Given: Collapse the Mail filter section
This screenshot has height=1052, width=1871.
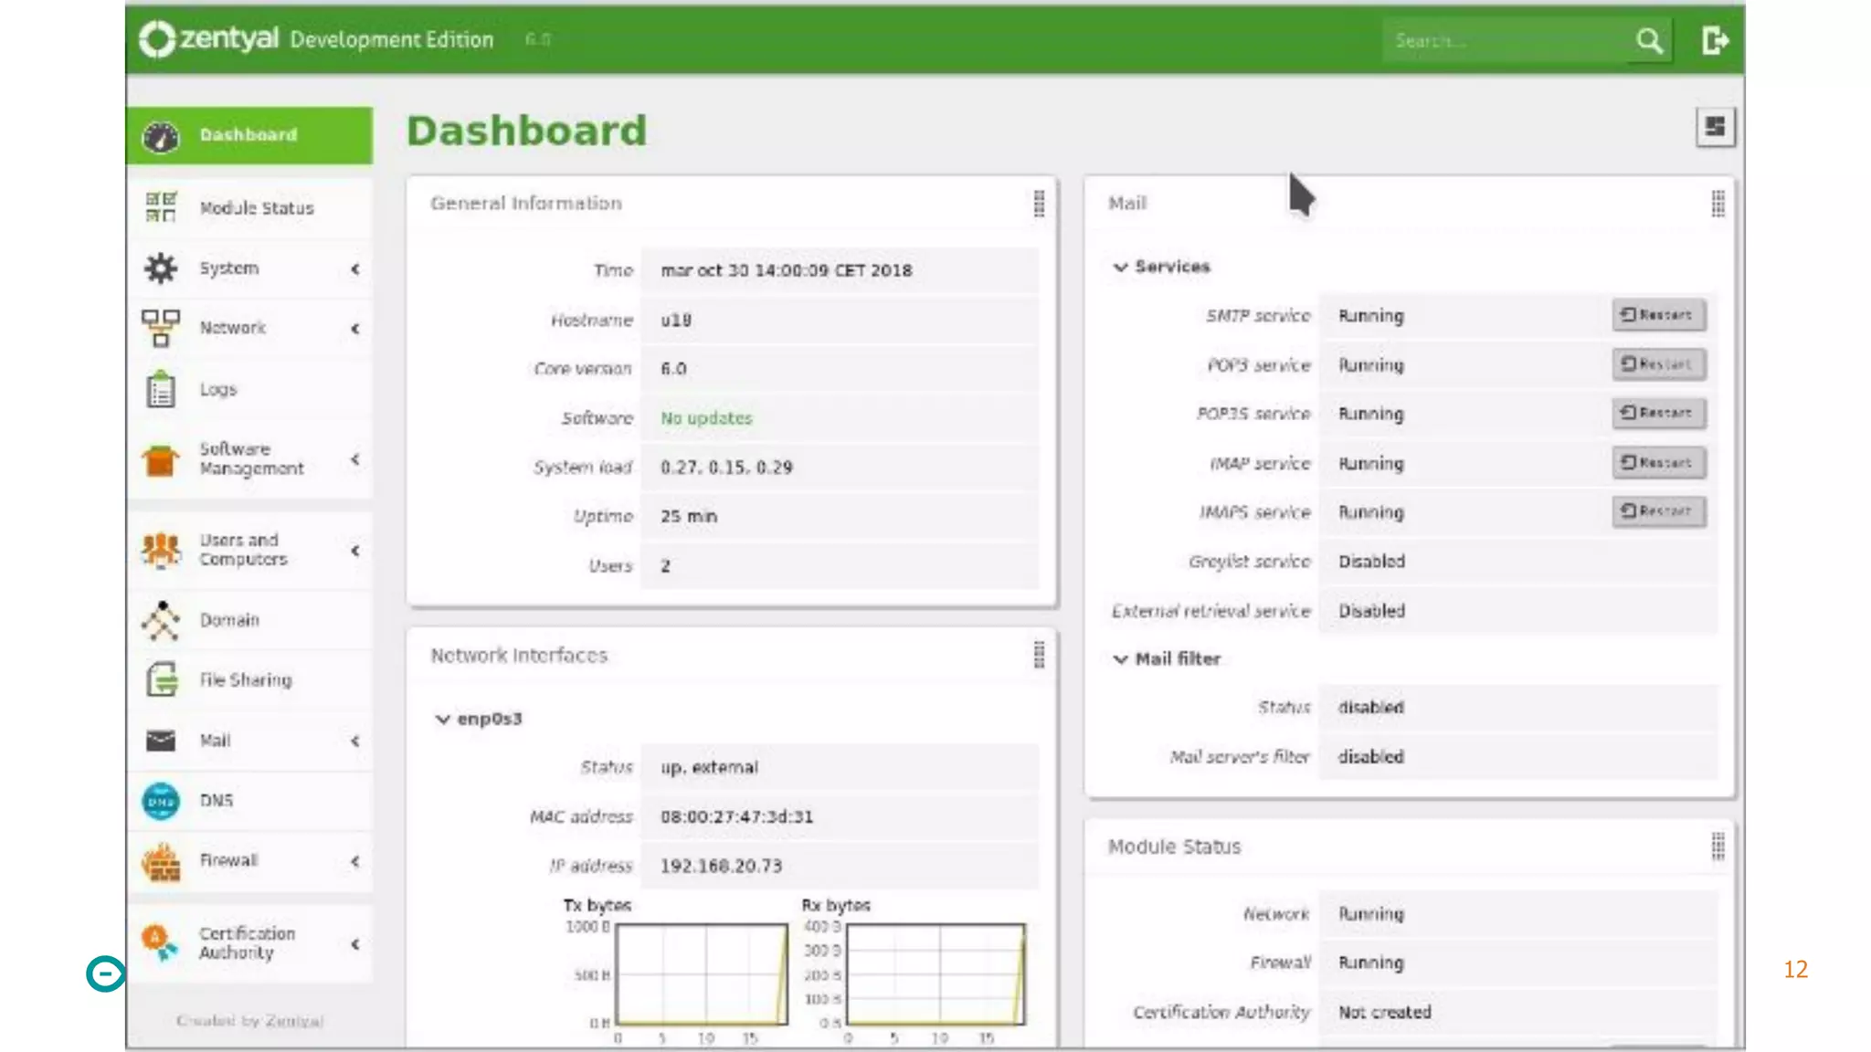Looking at the screenshot, I should (x=1120, y=659).
